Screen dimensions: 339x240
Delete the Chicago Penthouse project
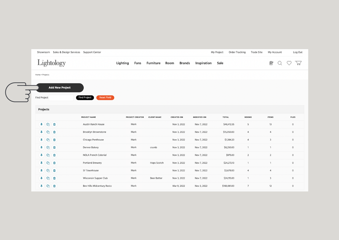(54, 140)
